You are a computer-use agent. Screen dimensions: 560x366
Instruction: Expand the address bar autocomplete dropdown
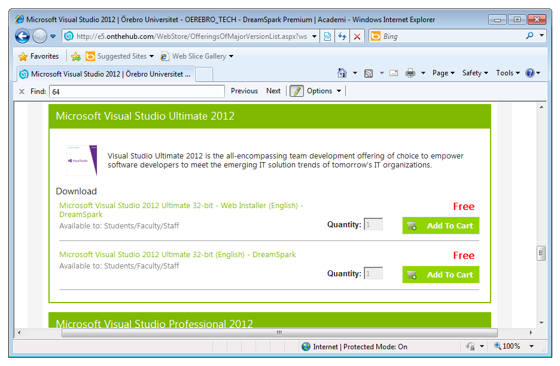click(x=314, y=36)
